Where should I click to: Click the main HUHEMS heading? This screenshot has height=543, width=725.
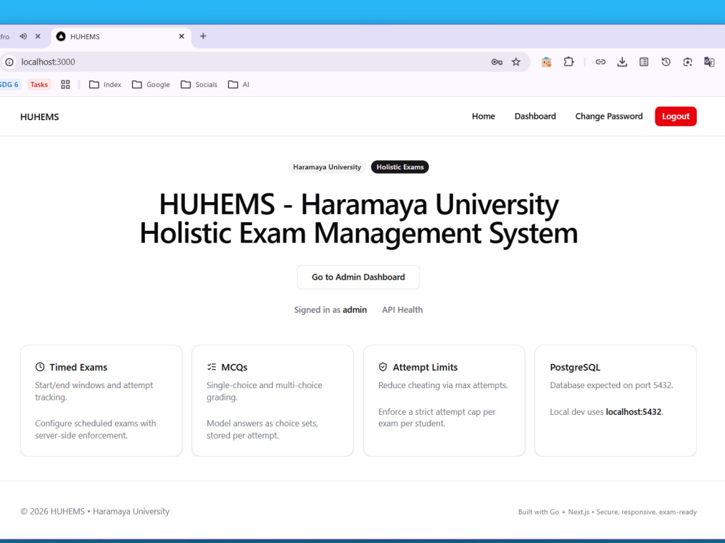pyautogui.click(x=359, y=219)
